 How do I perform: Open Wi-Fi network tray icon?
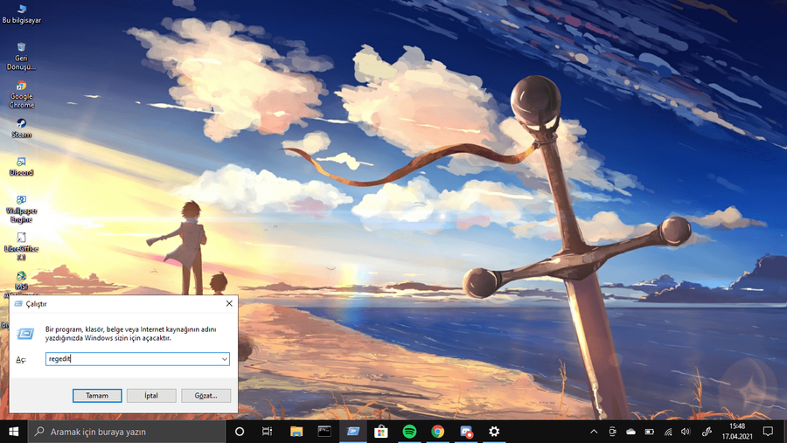click(x=668, y=432)
